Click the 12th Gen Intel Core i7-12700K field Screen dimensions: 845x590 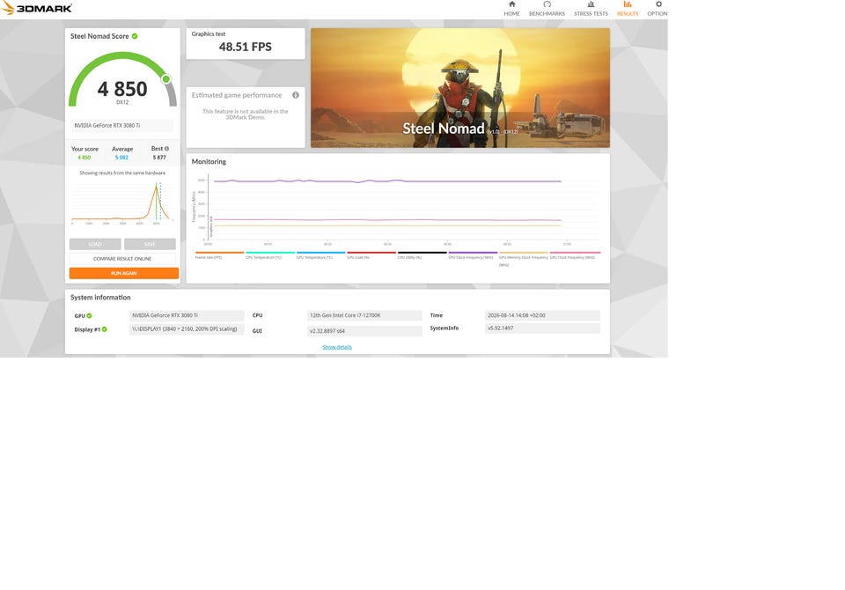click(364, 315)
